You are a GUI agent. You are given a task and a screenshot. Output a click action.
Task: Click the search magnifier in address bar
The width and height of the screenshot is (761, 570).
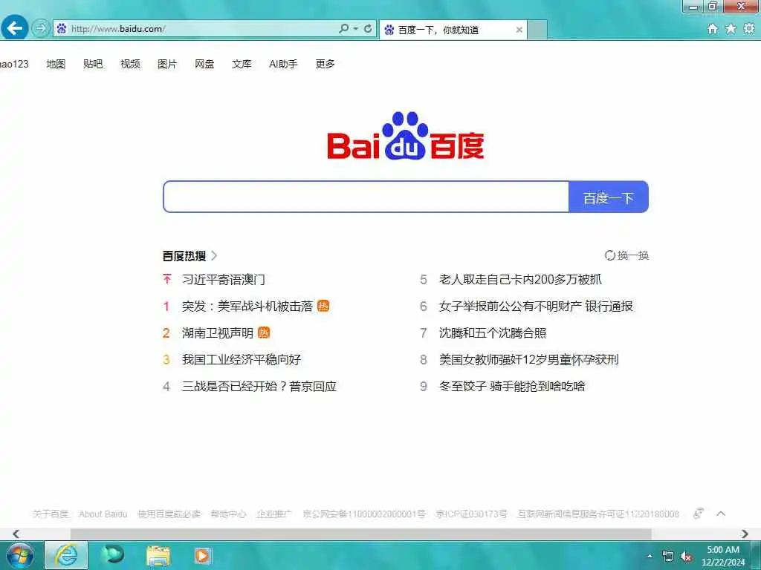343,29
